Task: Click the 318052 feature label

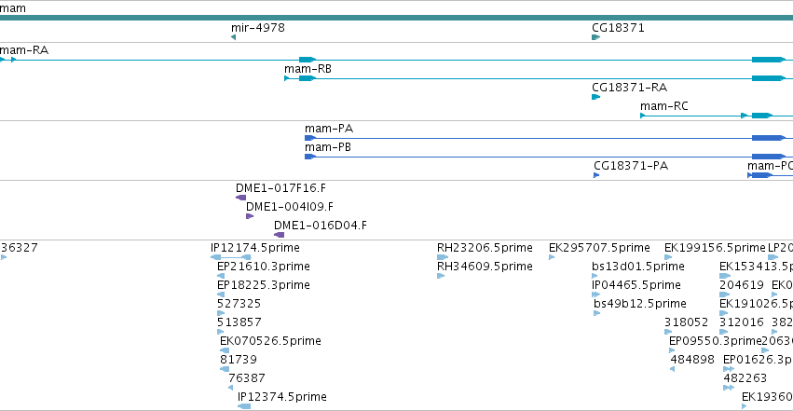Action: pyautogui.click(x=686, y=322)
